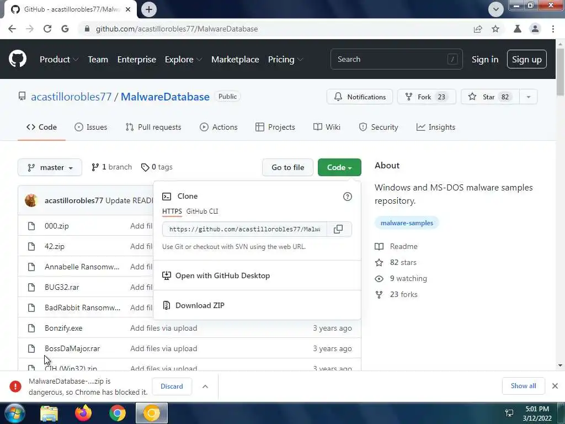Click Download ZIP

(x=200, y=305)
